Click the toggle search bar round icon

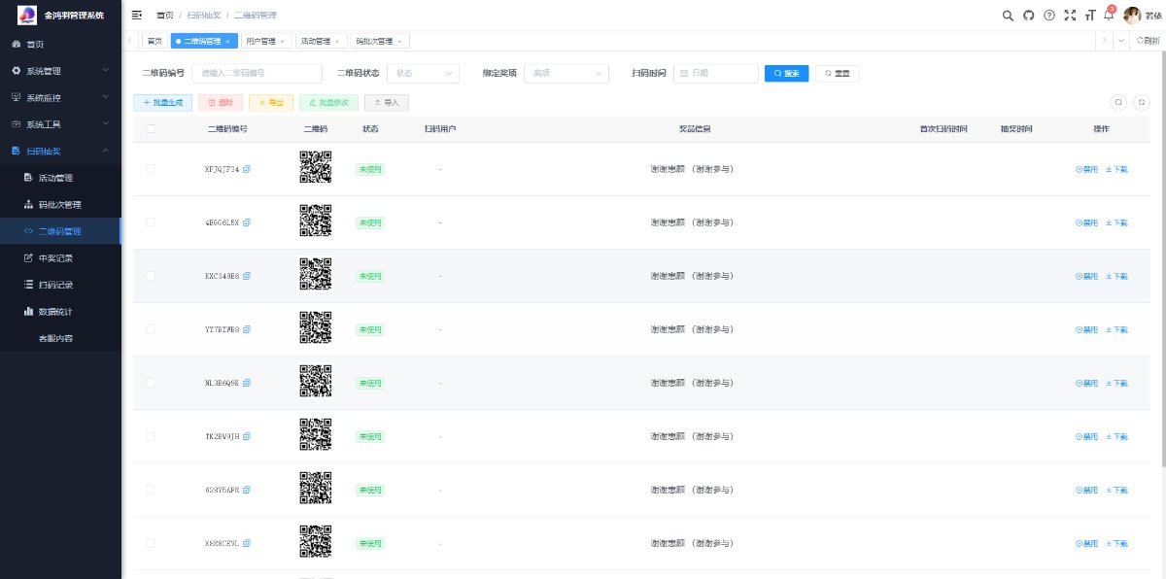(1118, 102)
